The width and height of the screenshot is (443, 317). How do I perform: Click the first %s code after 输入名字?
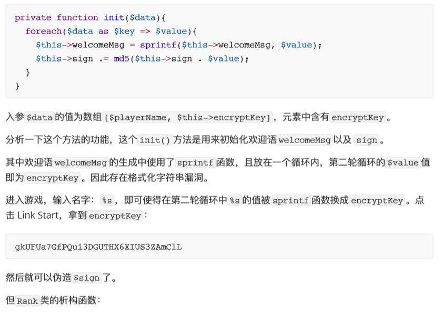tap(107, 201)
